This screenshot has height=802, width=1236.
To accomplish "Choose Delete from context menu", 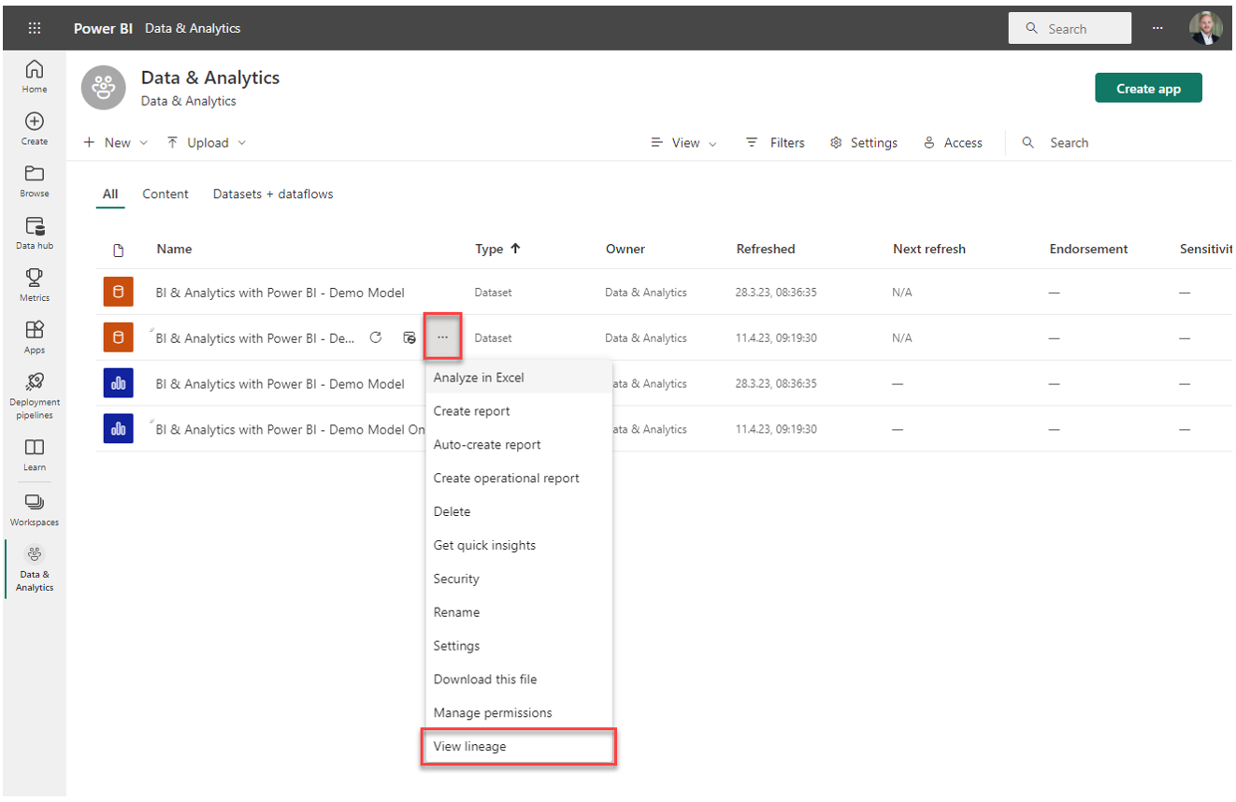I will point(519,511).
